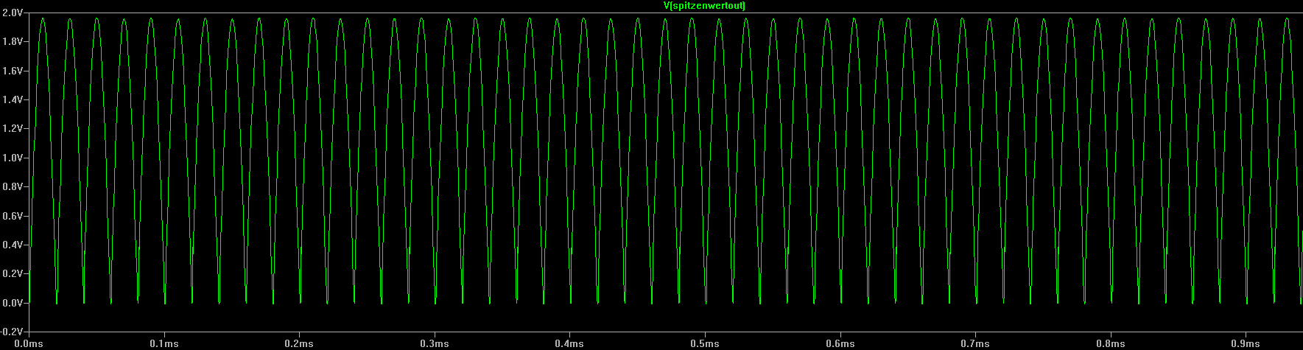
Task: Click the 0.8V vertical axis label
Action: coord(12,186)
